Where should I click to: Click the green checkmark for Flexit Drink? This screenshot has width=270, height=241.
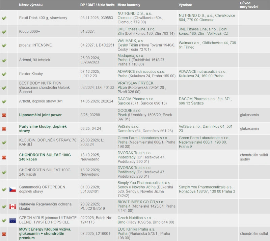[4, 18]
